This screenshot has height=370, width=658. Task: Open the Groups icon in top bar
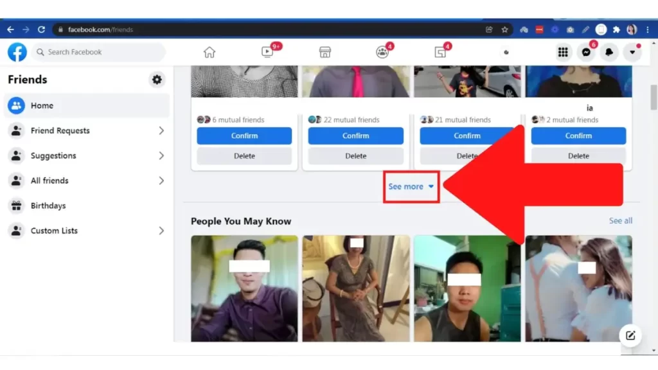(x=382, y=53)
